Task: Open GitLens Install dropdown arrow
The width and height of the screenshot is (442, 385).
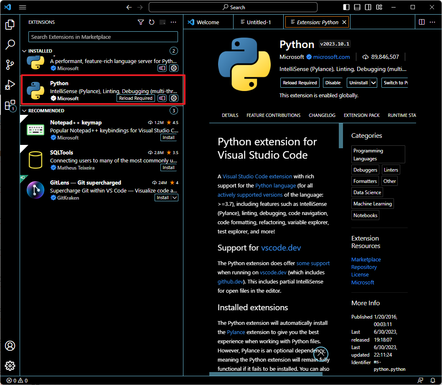Action: coord(175,198)
